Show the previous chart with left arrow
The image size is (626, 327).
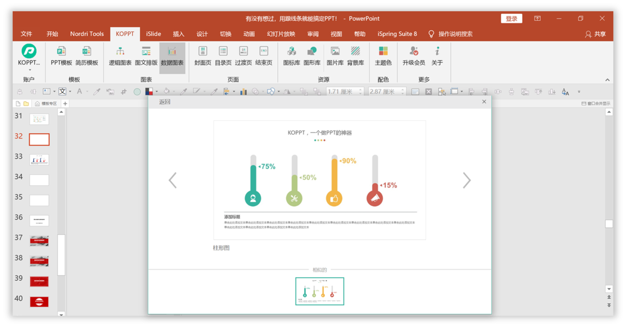click(x=173, y=180)
